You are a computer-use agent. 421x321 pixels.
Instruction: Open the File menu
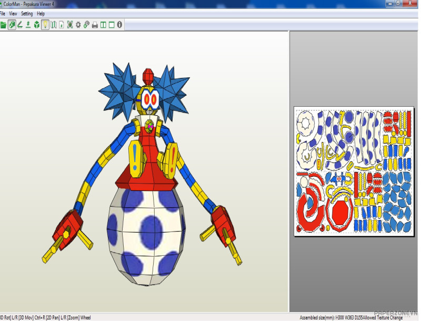tap(3, 14)
